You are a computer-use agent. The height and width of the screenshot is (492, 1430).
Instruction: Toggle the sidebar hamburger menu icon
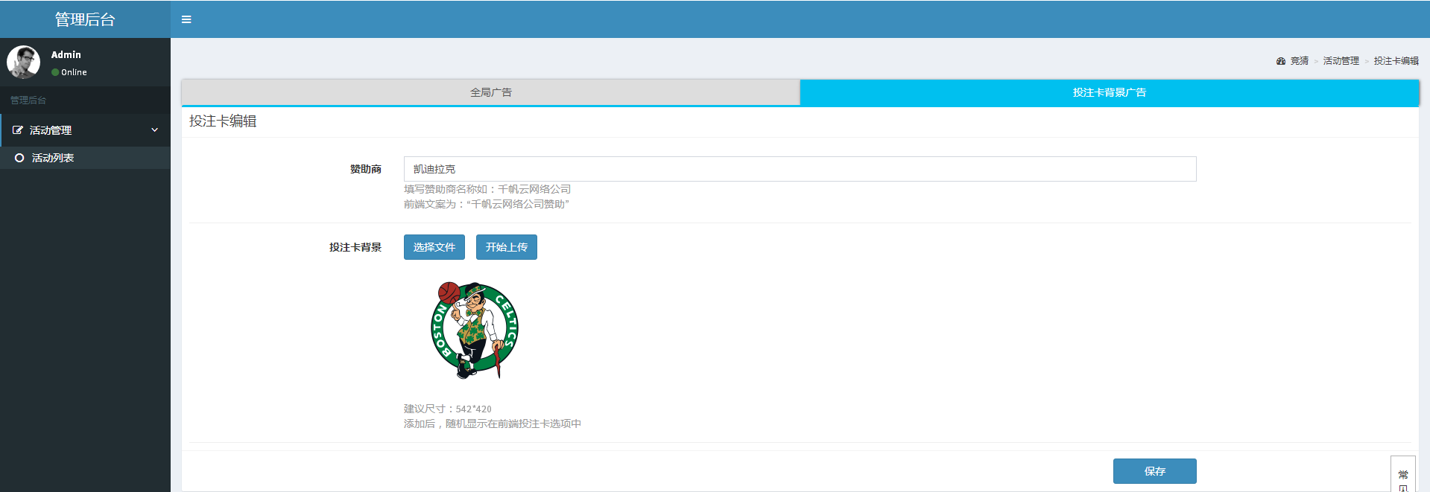pyautogui.click(x=186, y=19)
